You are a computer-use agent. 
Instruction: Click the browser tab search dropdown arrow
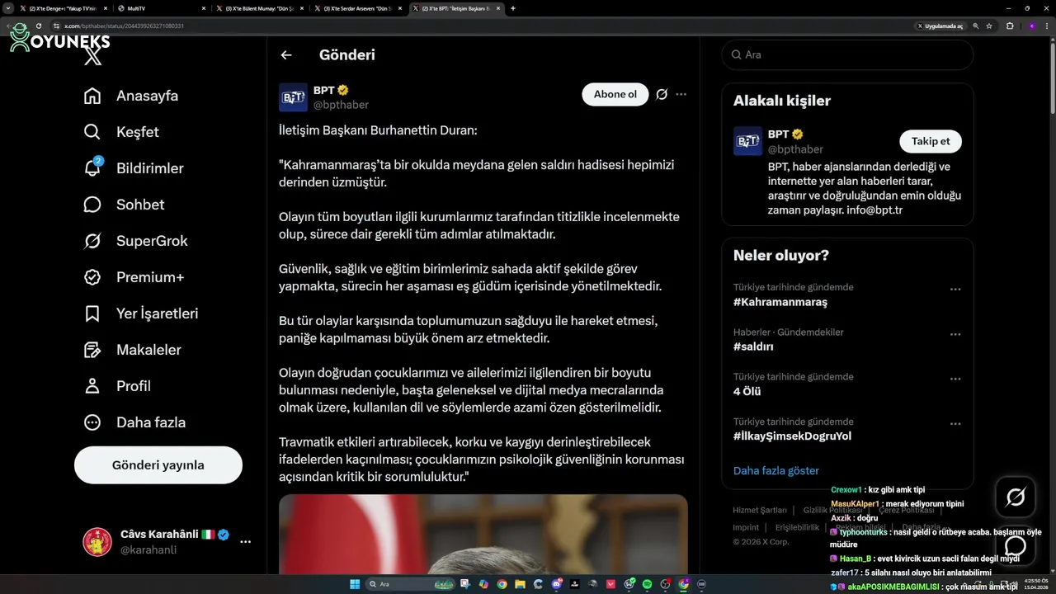[x=7, y=8]
